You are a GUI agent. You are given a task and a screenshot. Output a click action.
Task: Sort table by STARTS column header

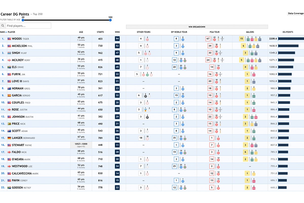pyautogui.click(x=100, y=32)
